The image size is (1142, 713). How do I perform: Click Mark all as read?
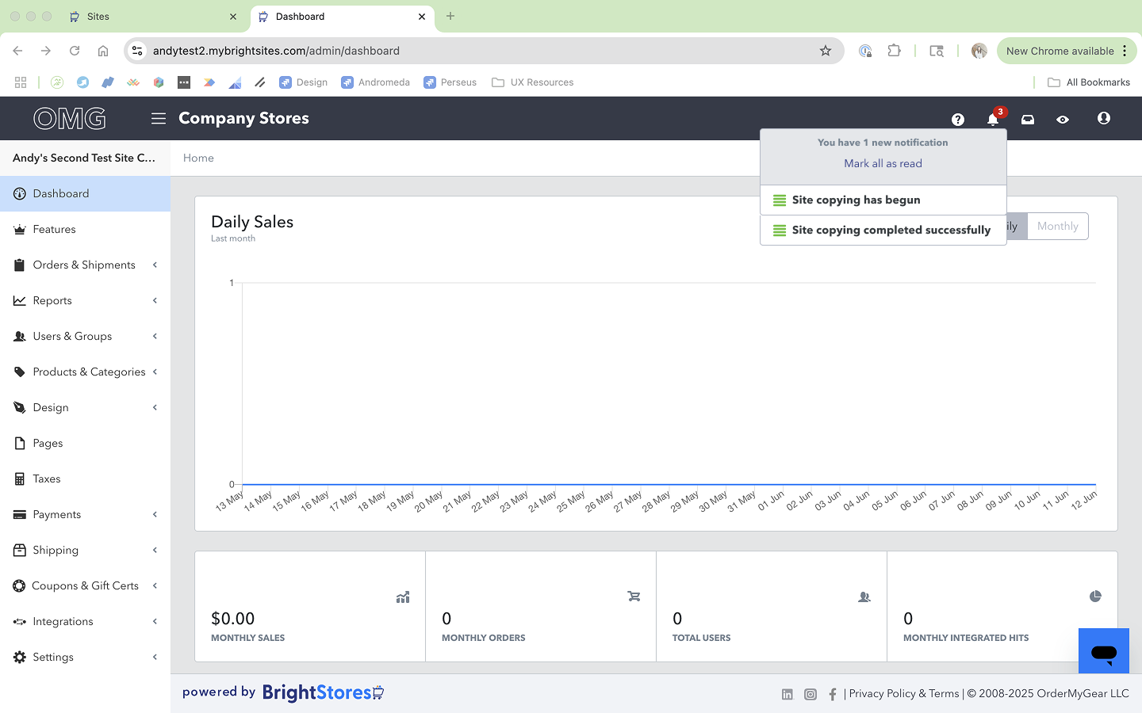tap(883, 163)
